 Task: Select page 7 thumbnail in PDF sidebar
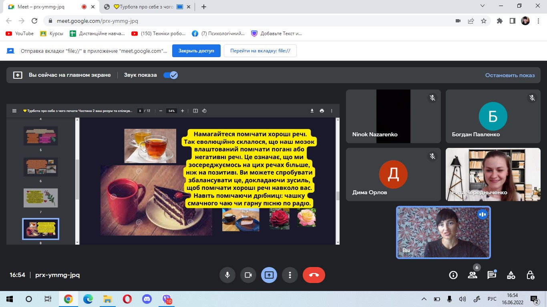coord(40,198)
